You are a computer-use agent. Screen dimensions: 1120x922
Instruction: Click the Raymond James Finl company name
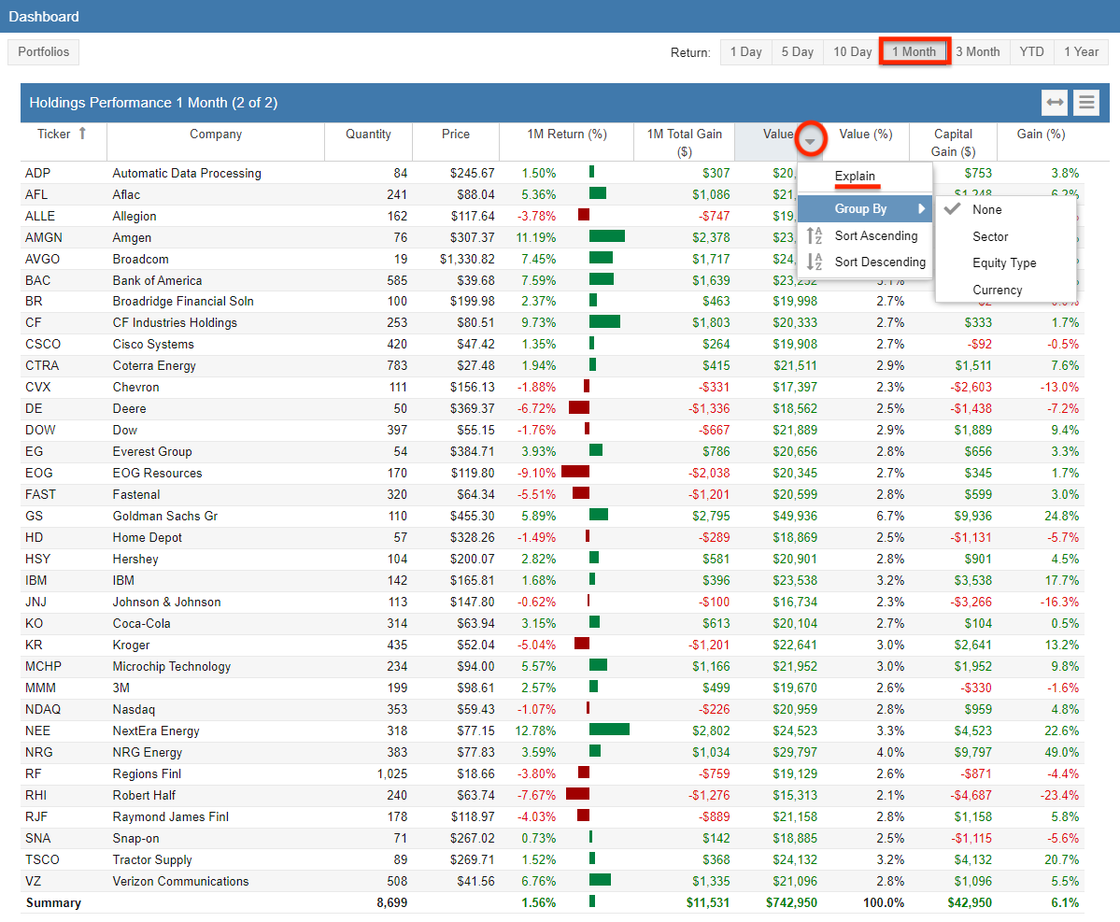point(171,816)
